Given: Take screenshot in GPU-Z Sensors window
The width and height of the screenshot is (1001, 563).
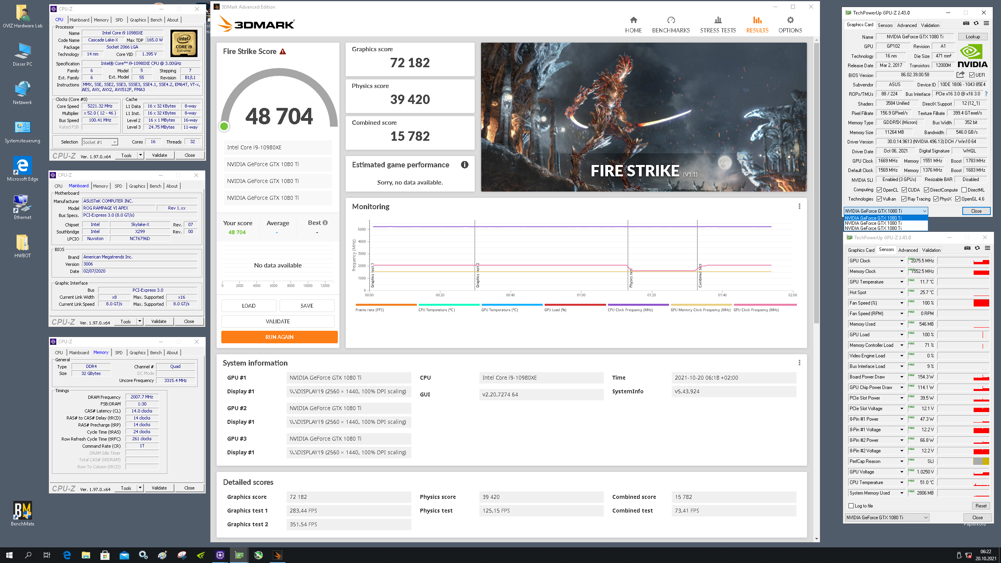Looking at the screenshot, I should click(967, 248).
